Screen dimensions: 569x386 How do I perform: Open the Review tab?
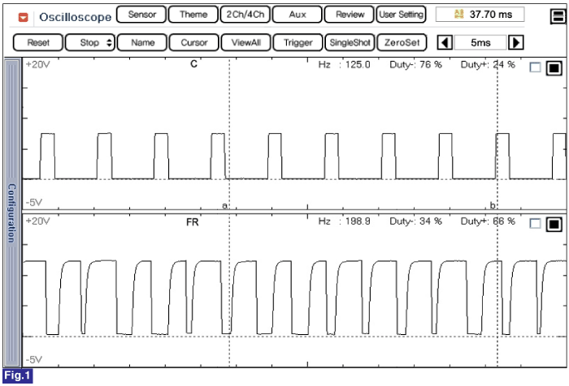[349, 15]
